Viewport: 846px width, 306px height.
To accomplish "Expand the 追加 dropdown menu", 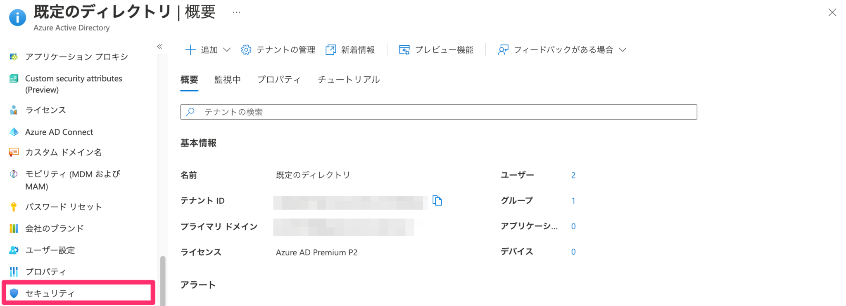I will (227, 49).
